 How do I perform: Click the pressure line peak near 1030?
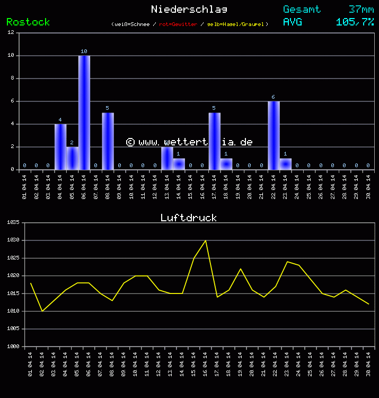(x=206, y=240)
